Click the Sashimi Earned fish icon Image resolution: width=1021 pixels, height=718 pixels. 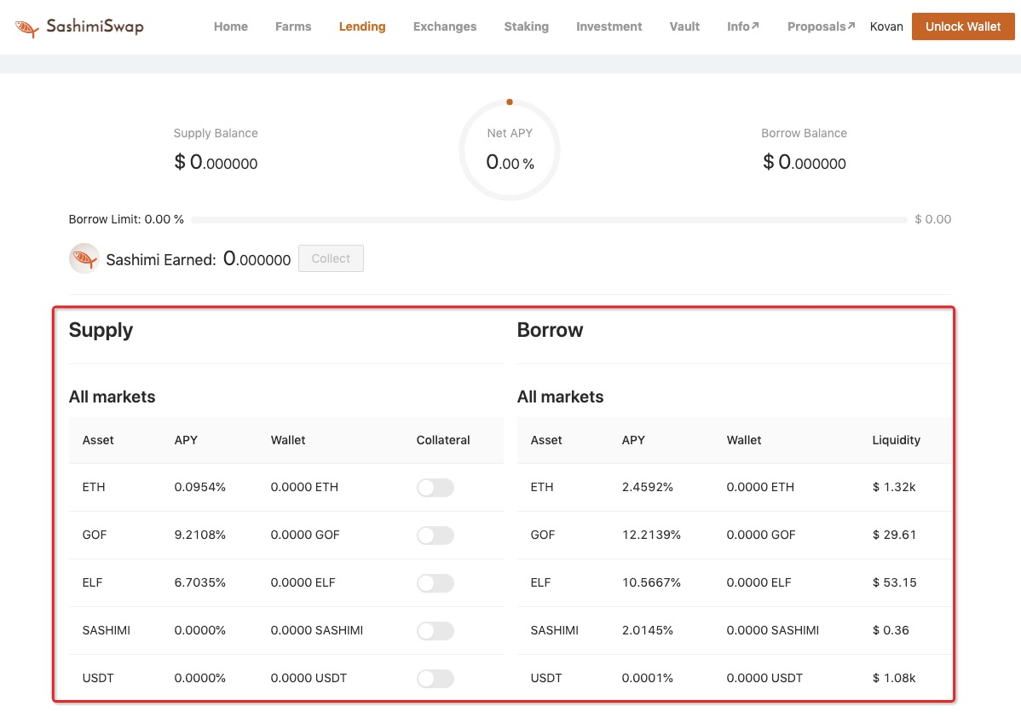pos(84,258)
